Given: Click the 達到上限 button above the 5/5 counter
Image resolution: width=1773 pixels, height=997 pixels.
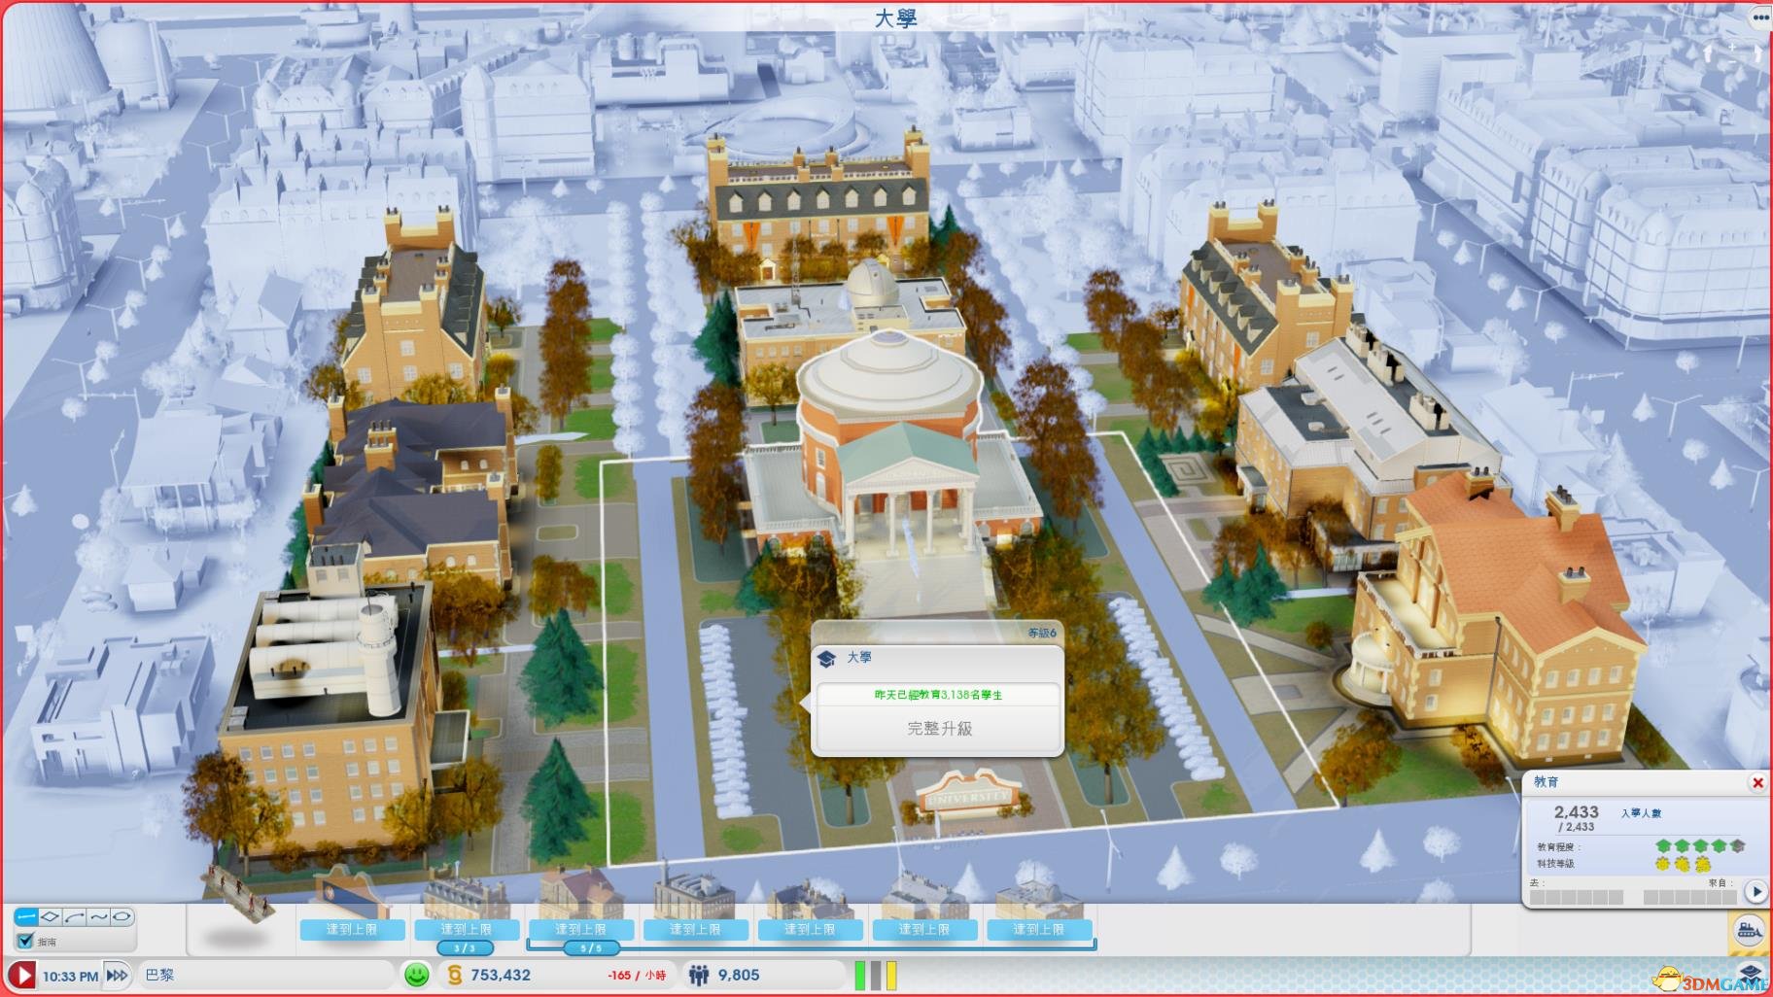Looking at the screenshot, I should click(x=580, y=929).
